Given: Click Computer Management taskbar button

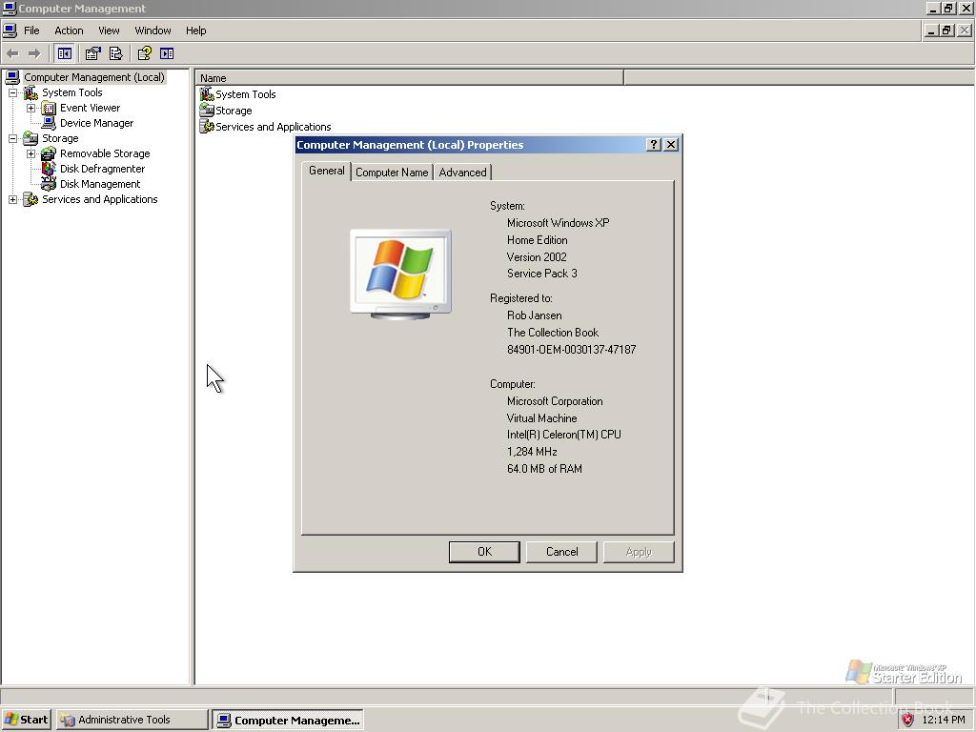Looking at the screenshot, I should [x=288, y=721].
